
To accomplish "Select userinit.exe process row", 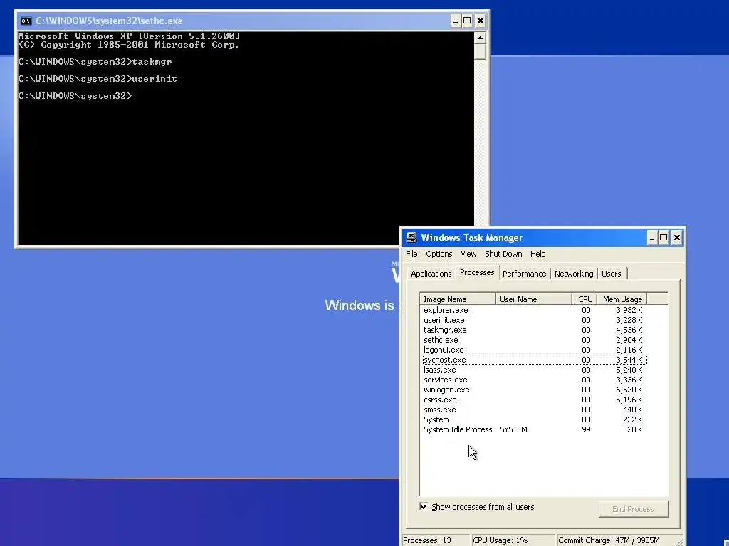I will 534,320.
